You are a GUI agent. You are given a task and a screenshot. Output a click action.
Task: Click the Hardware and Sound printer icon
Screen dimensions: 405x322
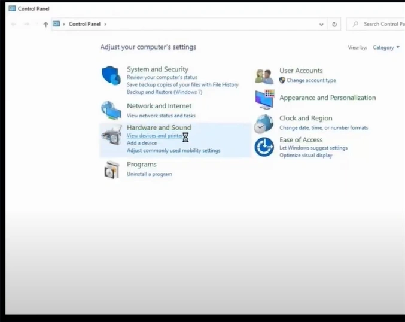coord(111,136)
